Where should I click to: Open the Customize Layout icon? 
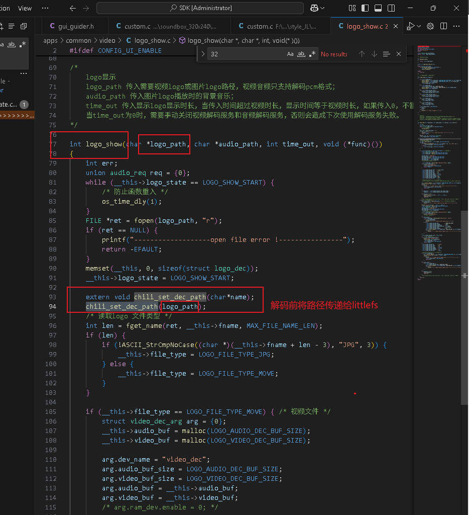[352, 8]
